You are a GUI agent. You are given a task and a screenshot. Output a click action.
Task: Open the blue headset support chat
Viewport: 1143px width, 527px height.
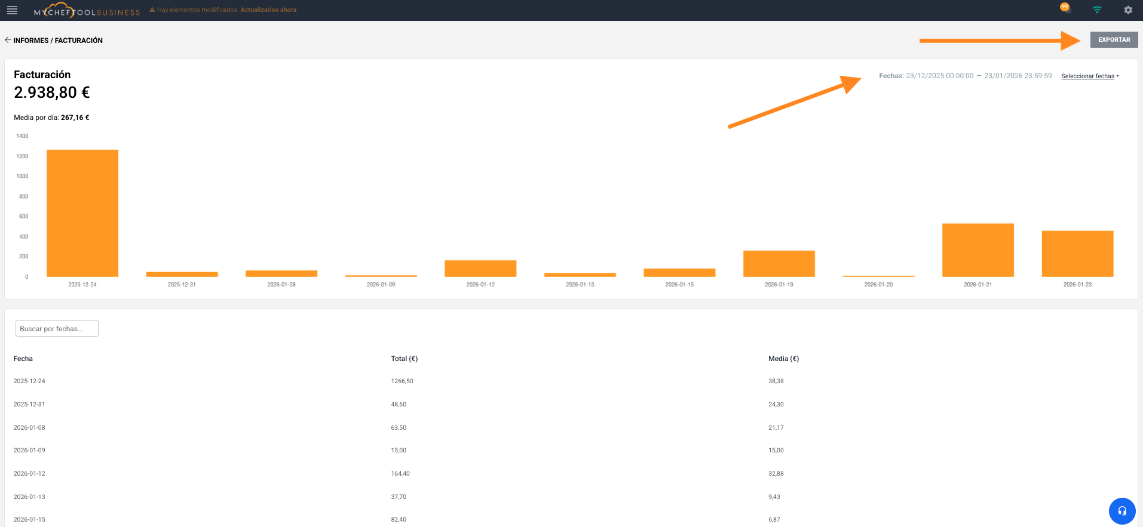(x=1121, y=511)
